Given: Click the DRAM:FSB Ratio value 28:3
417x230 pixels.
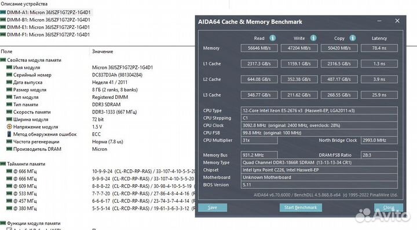Looking at the screenshot, I should tap(379, 155).
